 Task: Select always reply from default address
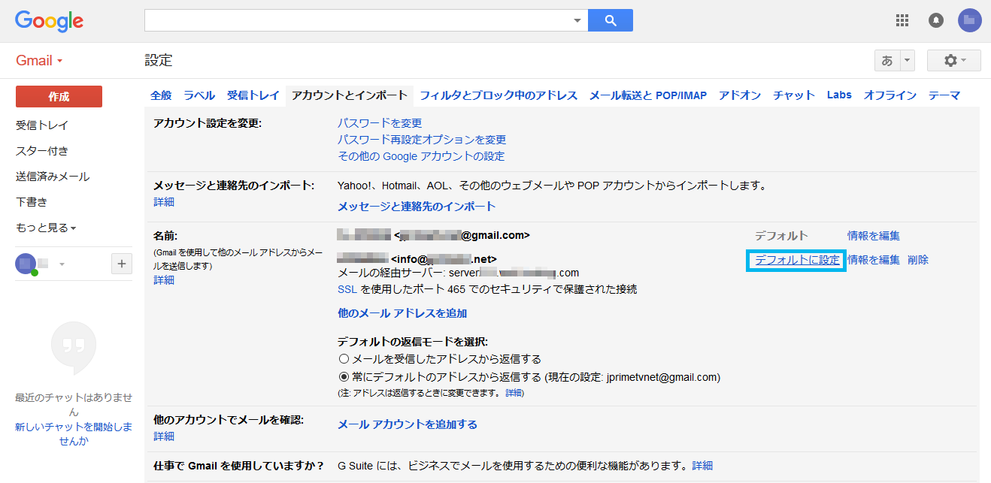tap(344, 377)
